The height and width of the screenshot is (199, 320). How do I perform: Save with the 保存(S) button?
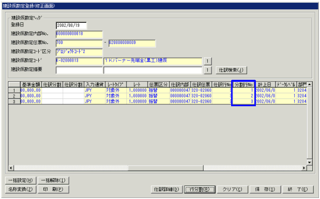click(x=265, y=189)
